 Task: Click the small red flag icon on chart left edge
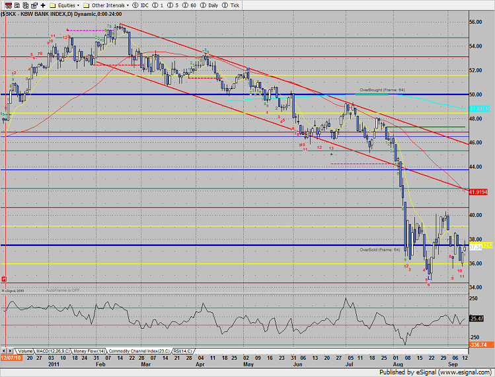pos(4,279)
